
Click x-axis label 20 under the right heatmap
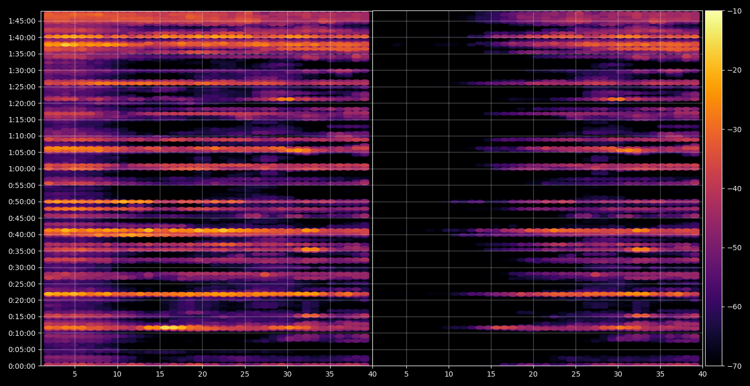pyautogui.click(x=533, y=374)
